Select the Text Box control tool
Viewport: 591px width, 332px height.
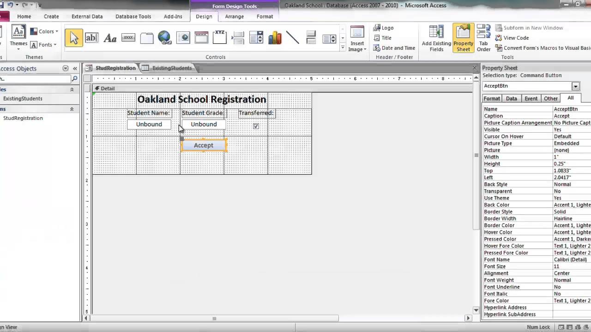91,38
